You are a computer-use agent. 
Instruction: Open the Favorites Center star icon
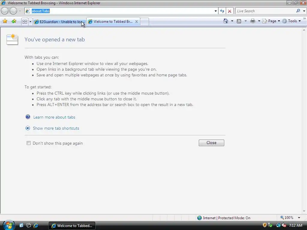[x=5, y=21]
